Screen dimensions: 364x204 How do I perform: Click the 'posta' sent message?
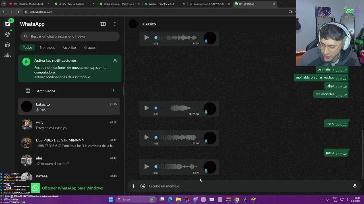pyautogui.click(x=337, y=153)
